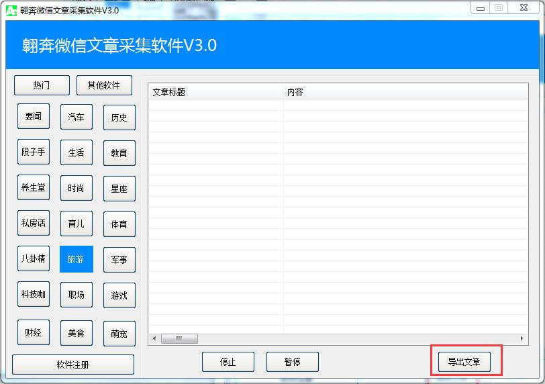Image resolution: width=545 pixels, height=384 pixels.
Task: Select the 星座 category
Action: point(119,189)
